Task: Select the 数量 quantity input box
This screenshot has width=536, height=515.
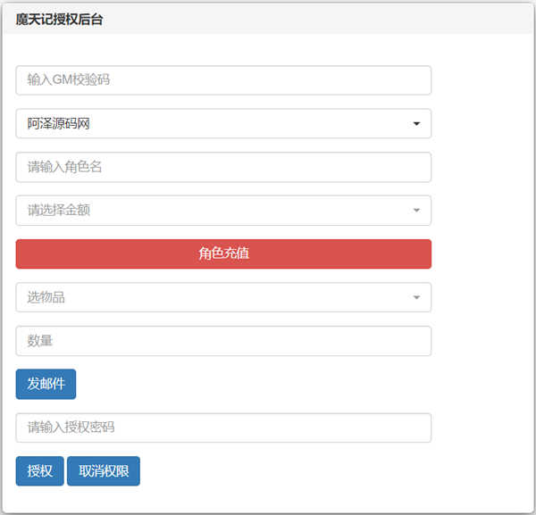Action: click(223, 341)
